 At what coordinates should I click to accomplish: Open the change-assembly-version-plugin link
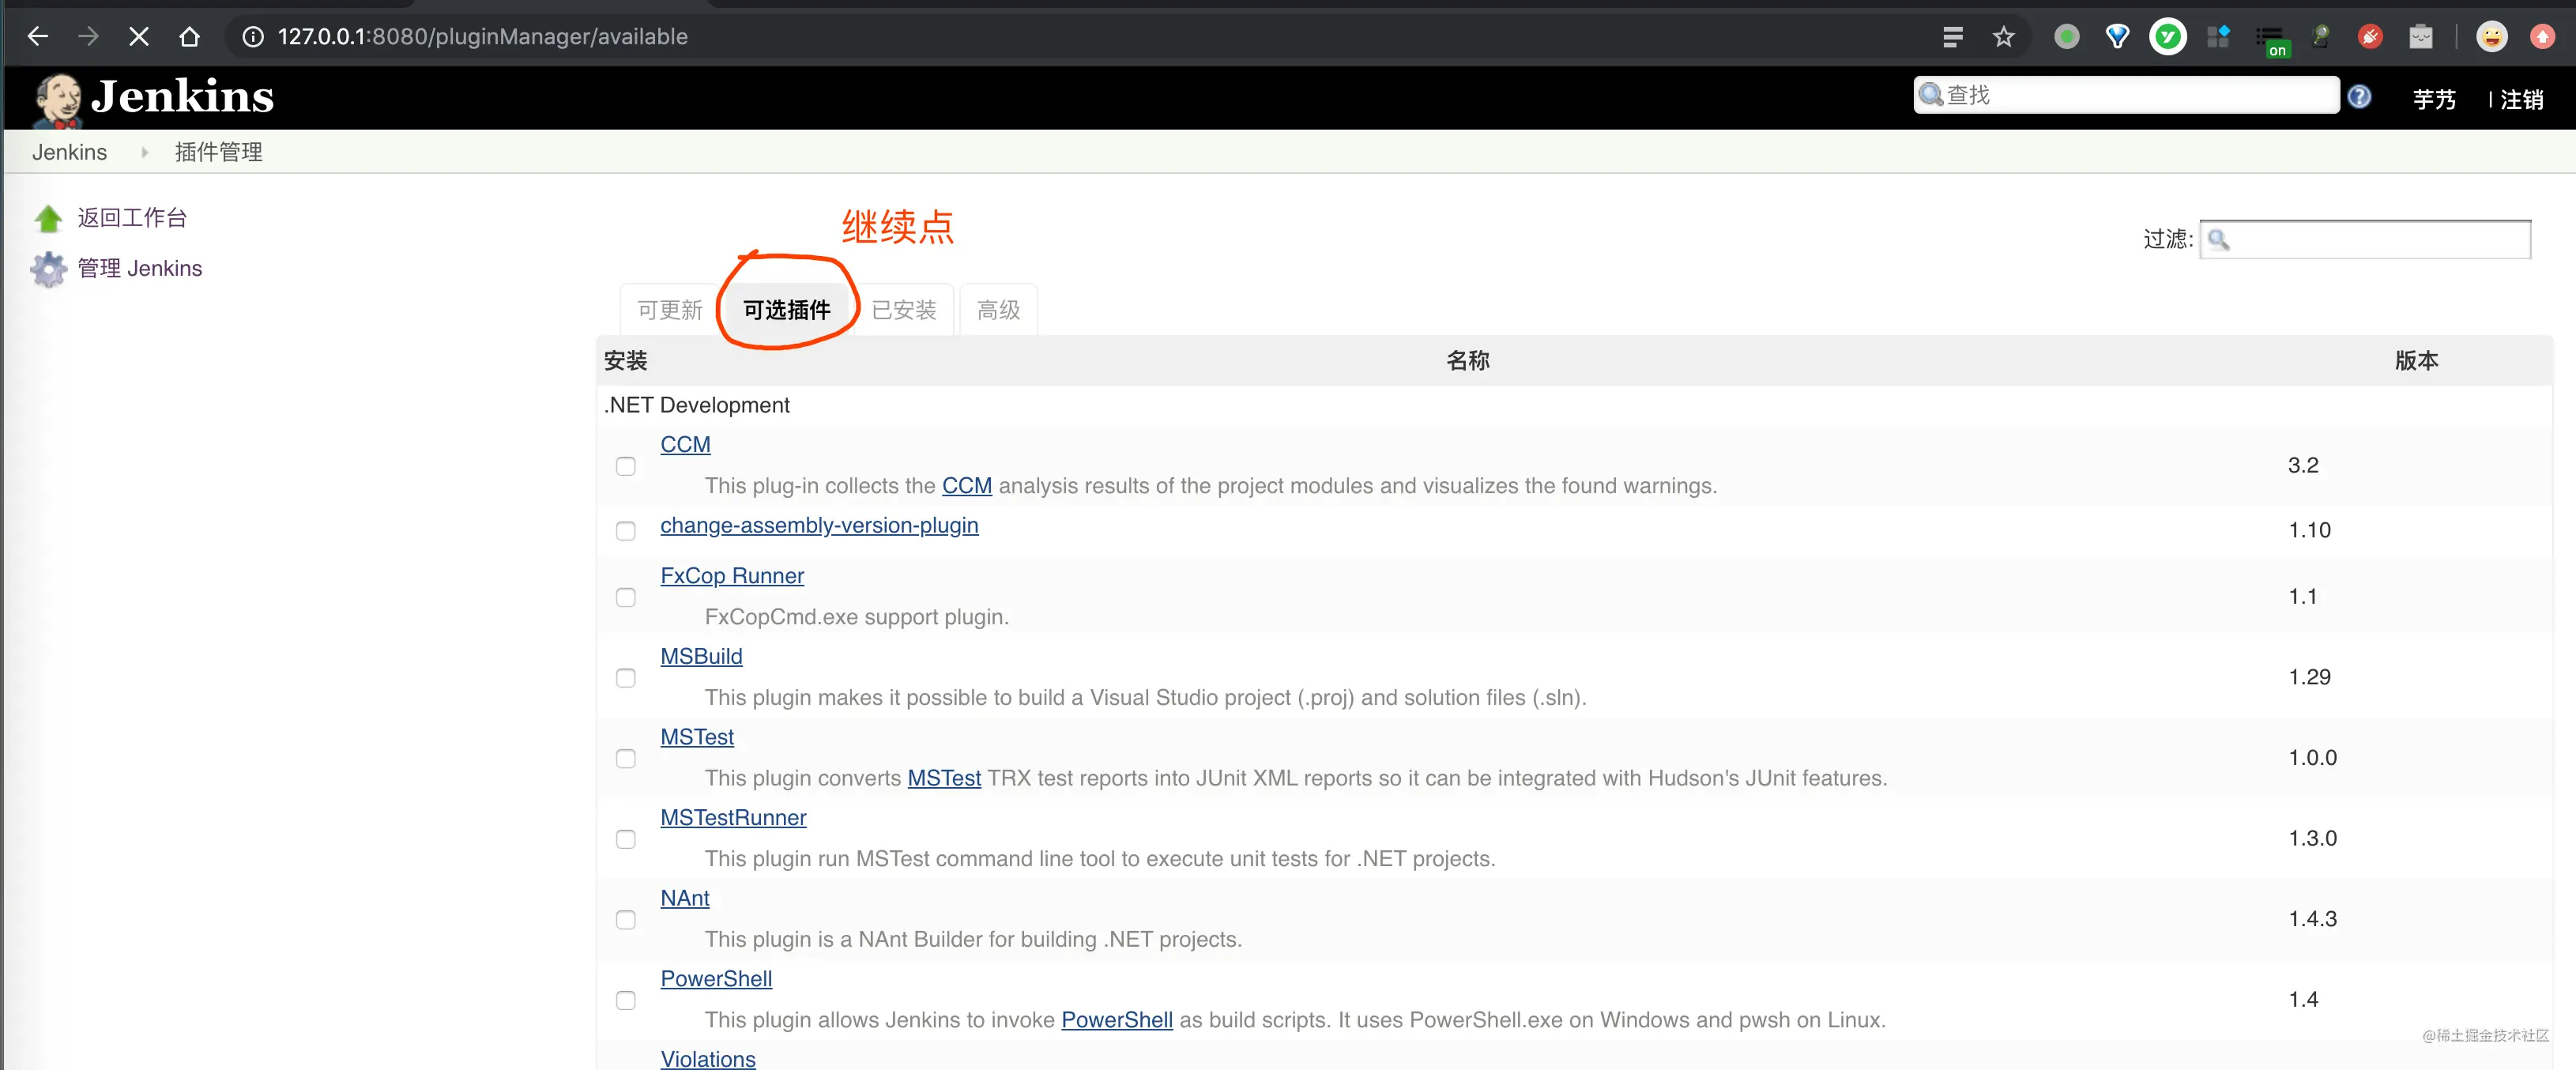point(819,525)
